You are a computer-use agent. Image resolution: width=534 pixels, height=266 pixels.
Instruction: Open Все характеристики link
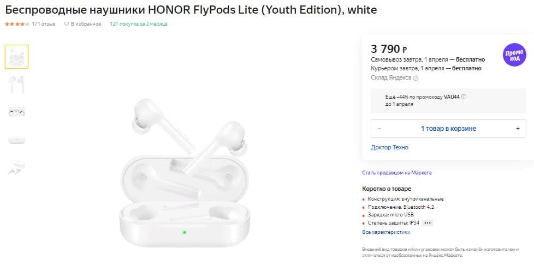386,232
